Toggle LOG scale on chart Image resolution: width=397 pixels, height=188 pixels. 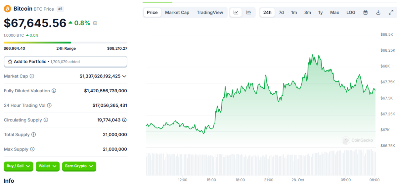(x=351, y=13)
